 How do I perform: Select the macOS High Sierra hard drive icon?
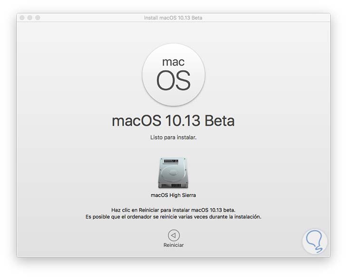click(173, 172)
